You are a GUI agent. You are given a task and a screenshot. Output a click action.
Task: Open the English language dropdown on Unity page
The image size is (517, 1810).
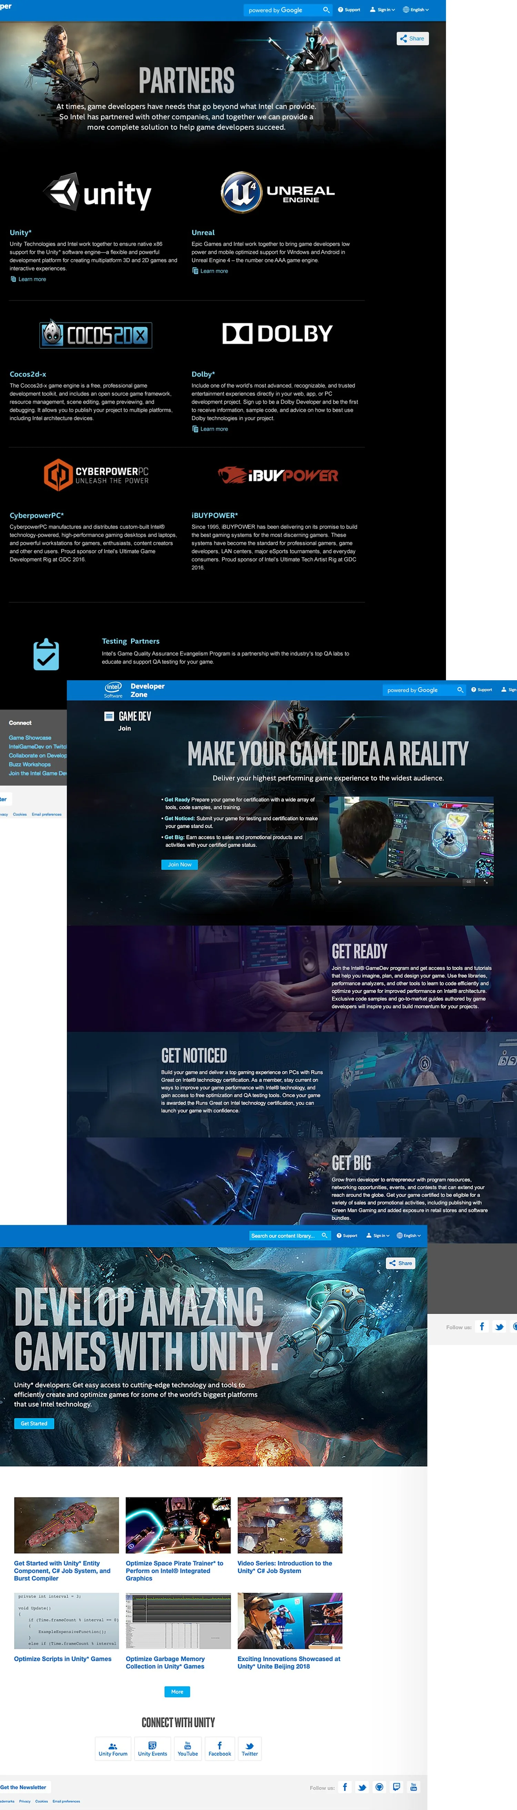point(409,1235)
